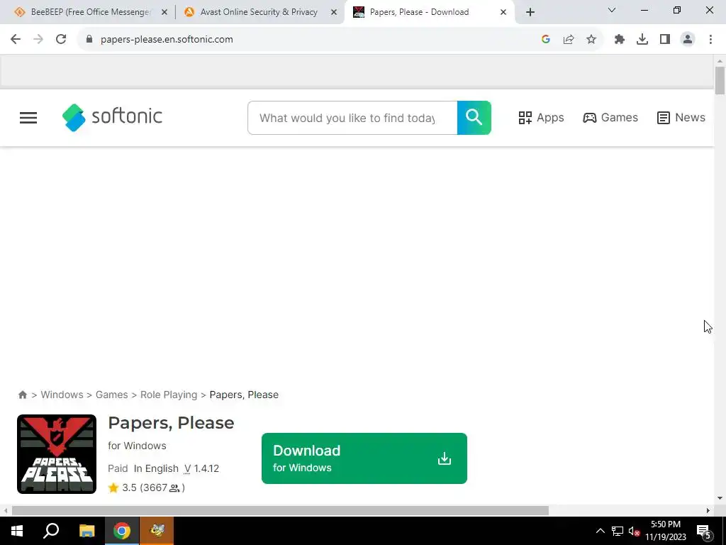
Task: Click the scroll down arrow
Action: pyautogui.click(x=720, y=499)
